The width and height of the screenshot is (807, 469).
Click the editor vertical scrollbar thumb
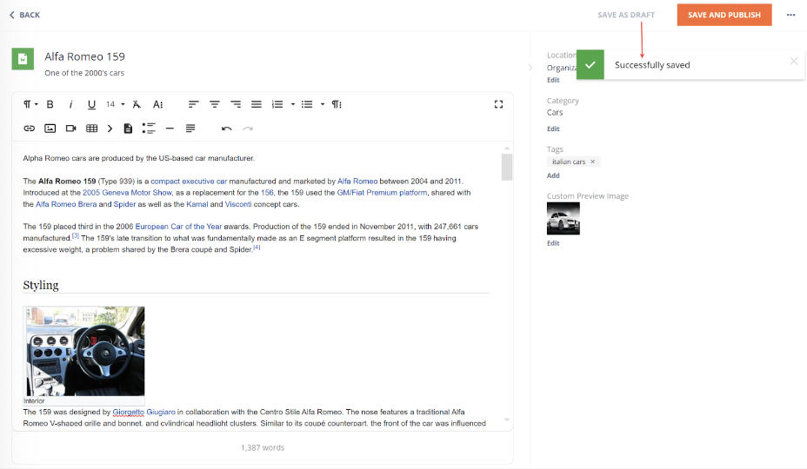tap(507, 167)
